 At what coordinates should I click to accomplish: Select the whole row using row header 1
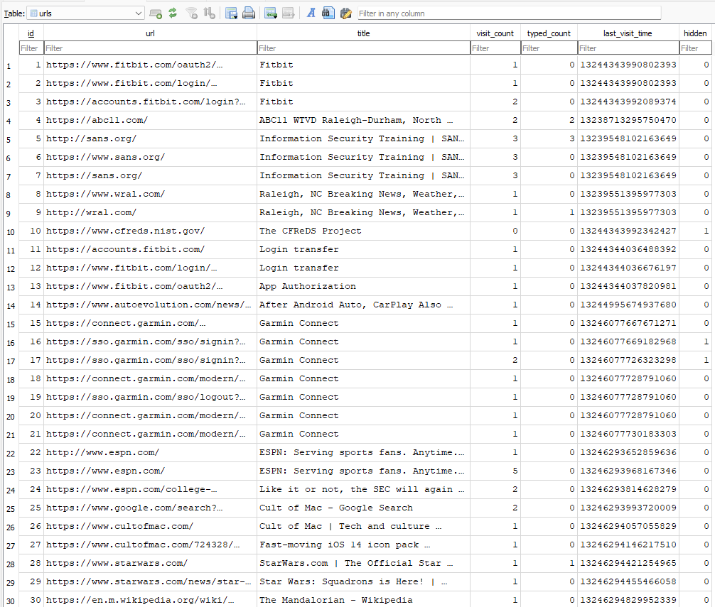pos(11,65)
